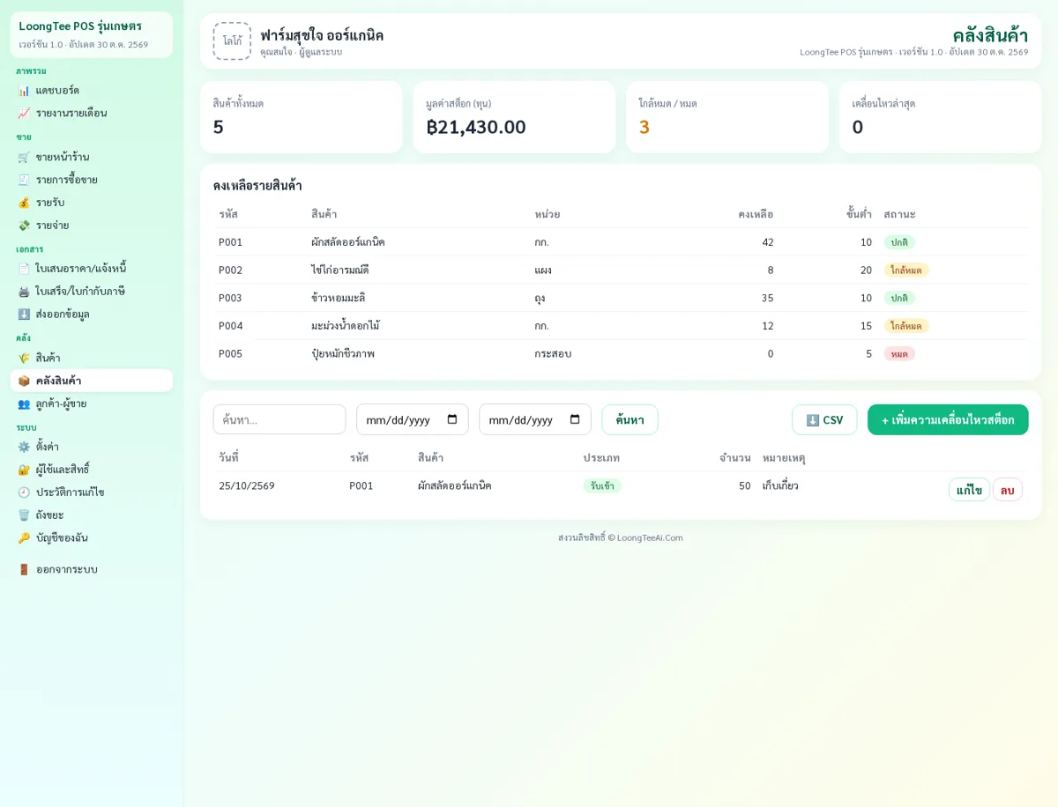Click the ลูกค้า-ผู้ขาย people icon
Viewport: 1058px width, 807px height.
[24, 403]
